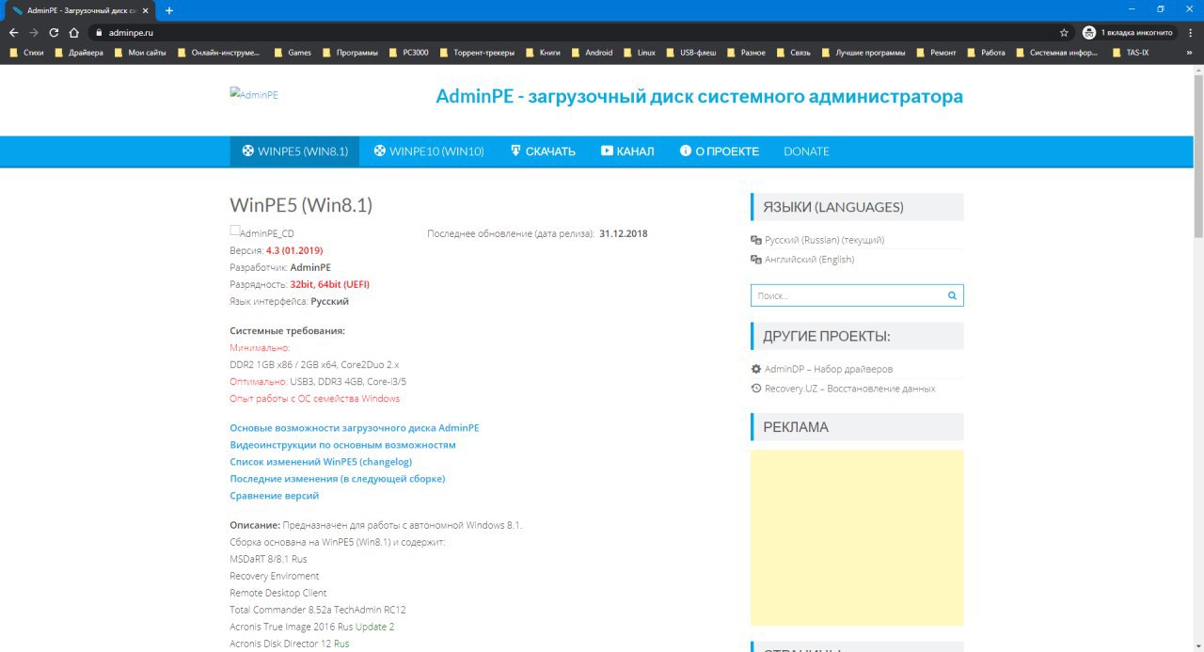Select the AdminPE browser tab
The image size is (1204, 652).
[80, 10]
